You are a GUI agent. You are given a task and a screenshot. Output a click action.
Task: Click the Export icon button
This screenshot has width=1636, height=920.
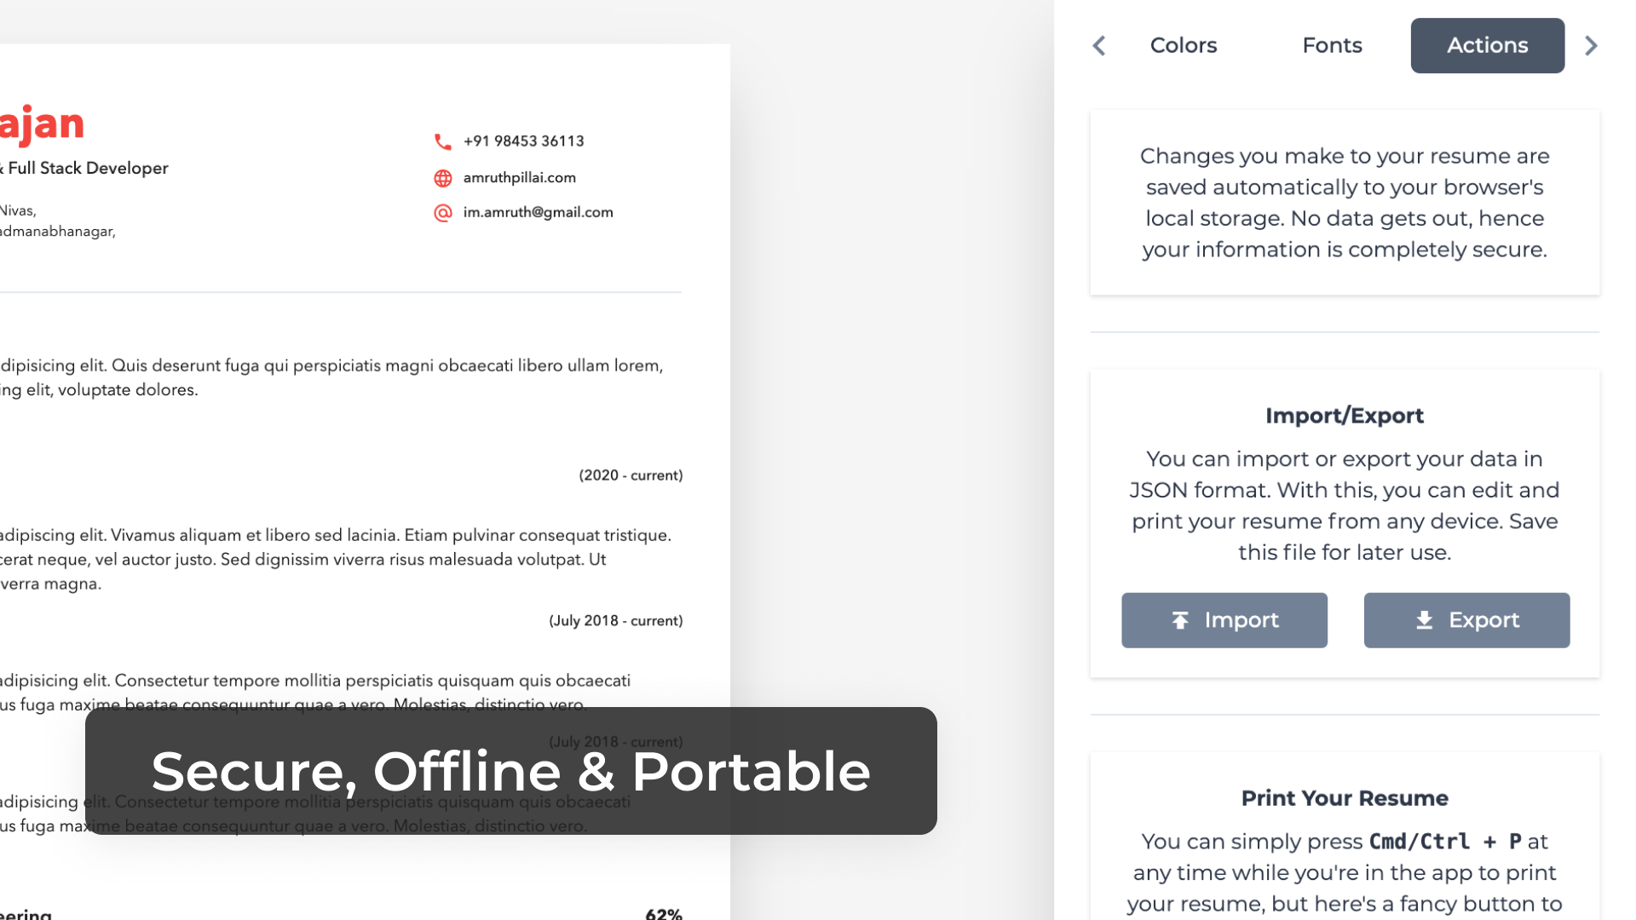pyautogui.click(x=1467, y=620)
